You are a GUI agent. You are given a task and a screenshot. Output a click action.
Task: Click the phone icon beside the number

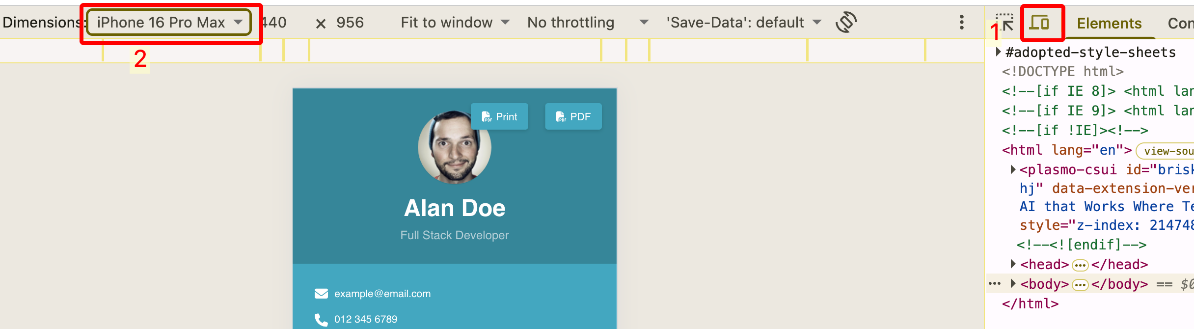(x=321, y=320)
